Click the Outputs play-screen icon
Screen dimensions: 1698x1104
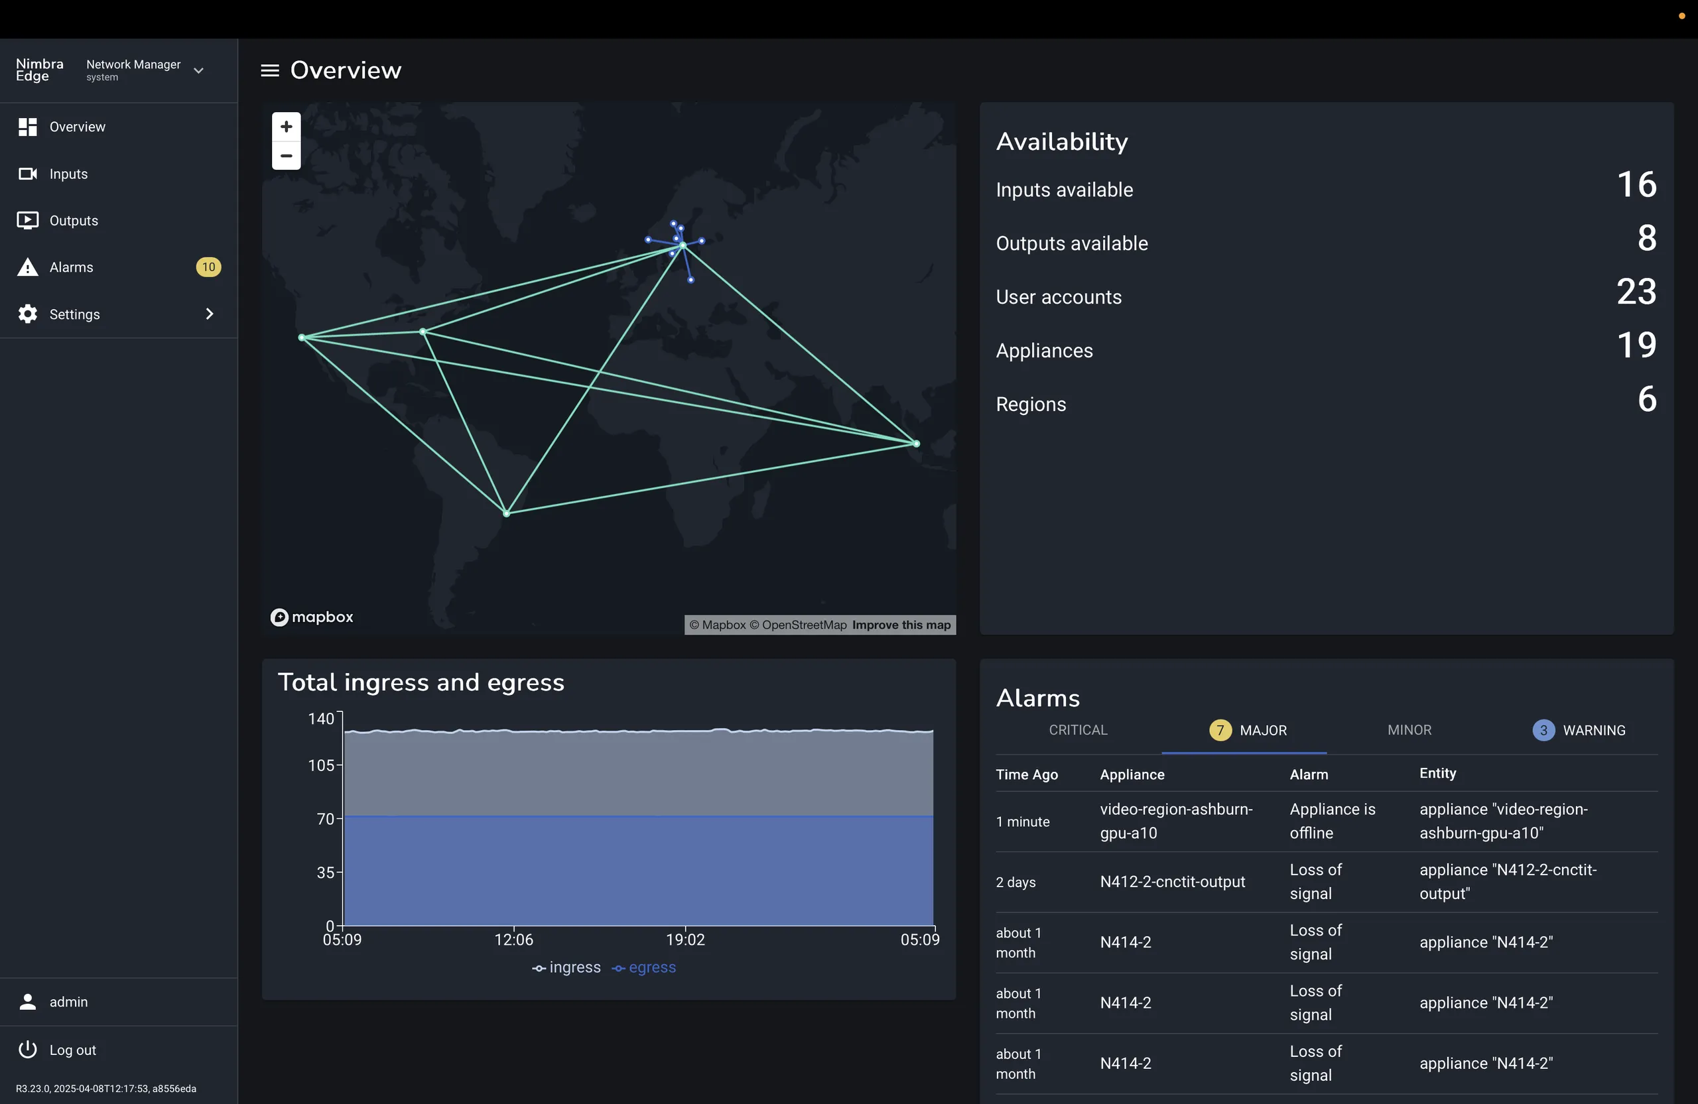[27, 220]
